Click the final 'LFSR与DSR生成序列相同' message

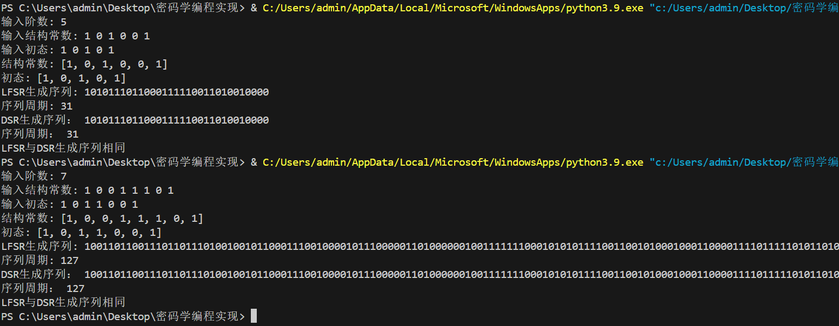(x=63, y=302)
